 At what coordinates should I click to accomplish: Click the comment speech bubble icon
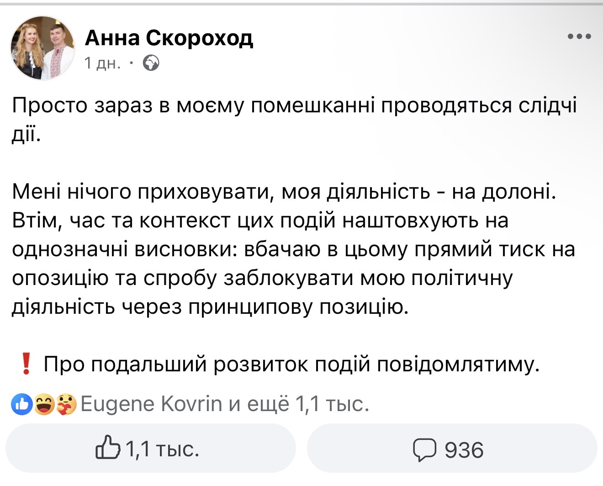[x=424, y=449]
